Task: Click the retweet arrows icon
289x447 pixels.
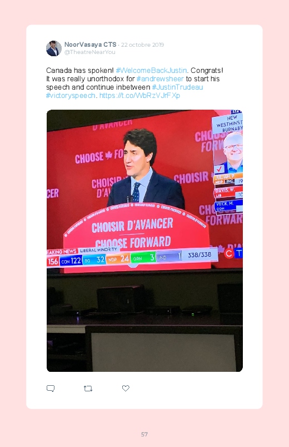Action: coord(88,389)
